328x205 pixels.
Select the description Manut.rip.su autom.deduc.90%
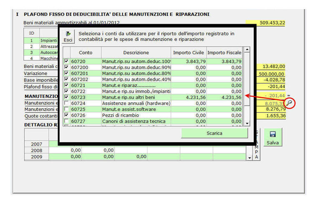tap(136, 67)
